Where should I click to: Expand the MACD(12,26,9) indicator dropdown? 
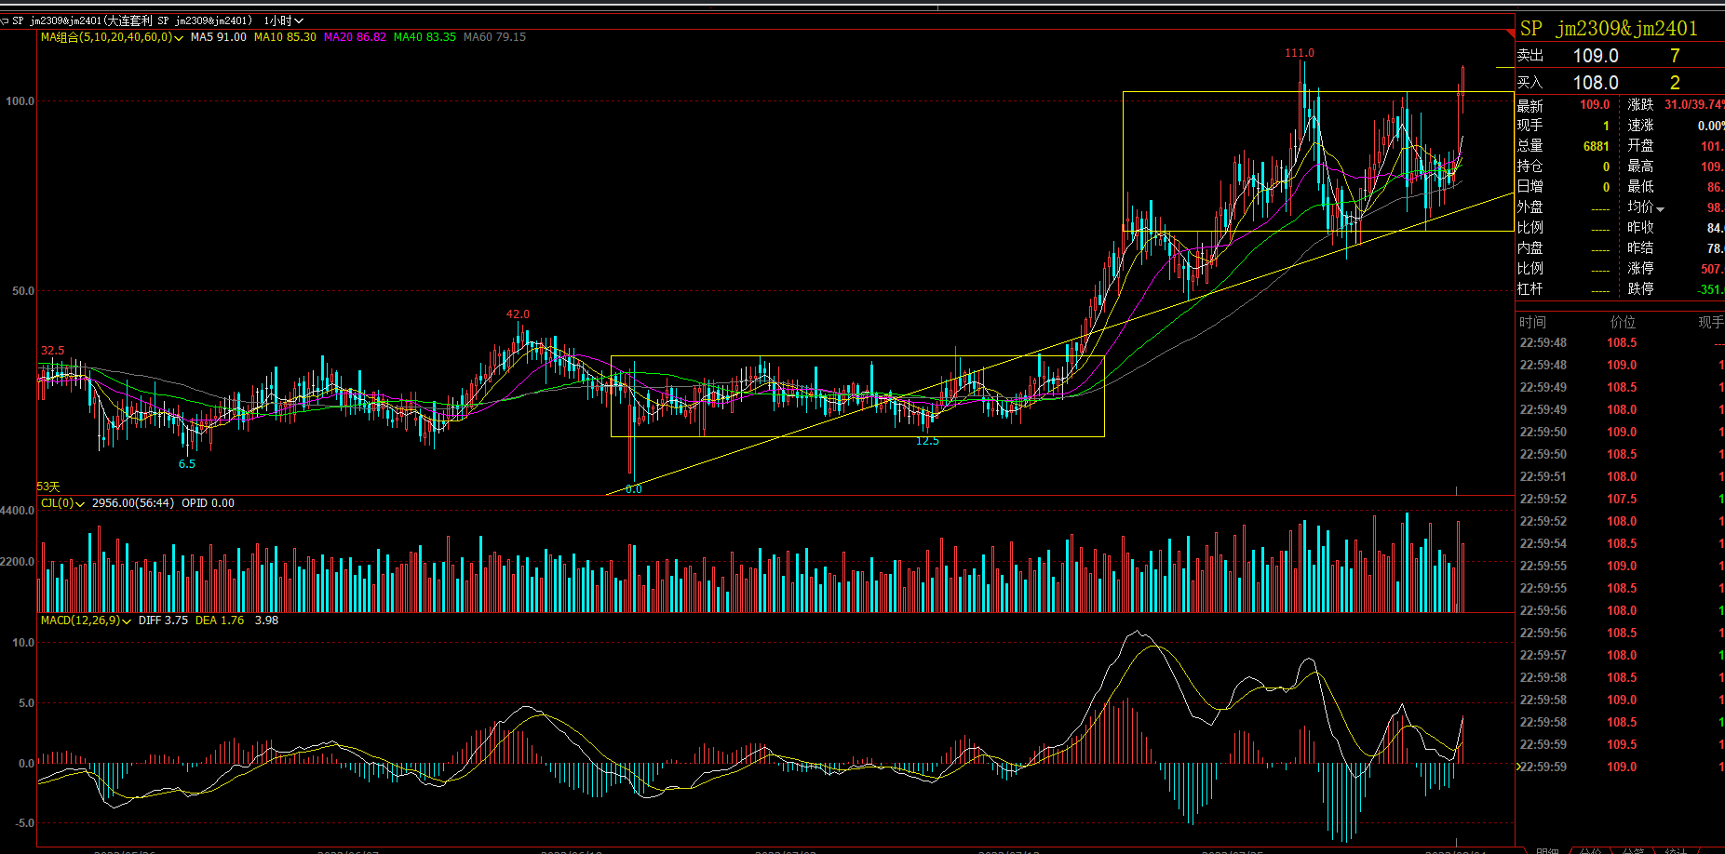pyautogui.click(x=126, y=621)
